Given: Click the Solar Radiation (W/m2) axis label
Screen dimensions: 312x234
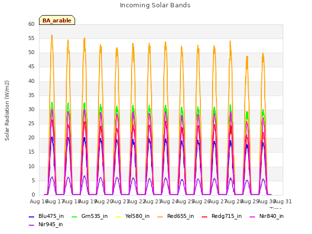Looking at the screenshot, I should coord(7,111).
